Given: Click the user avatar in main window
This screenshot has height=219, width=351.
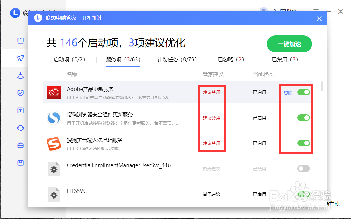Looking at the screenshot, I should point(264,11).
